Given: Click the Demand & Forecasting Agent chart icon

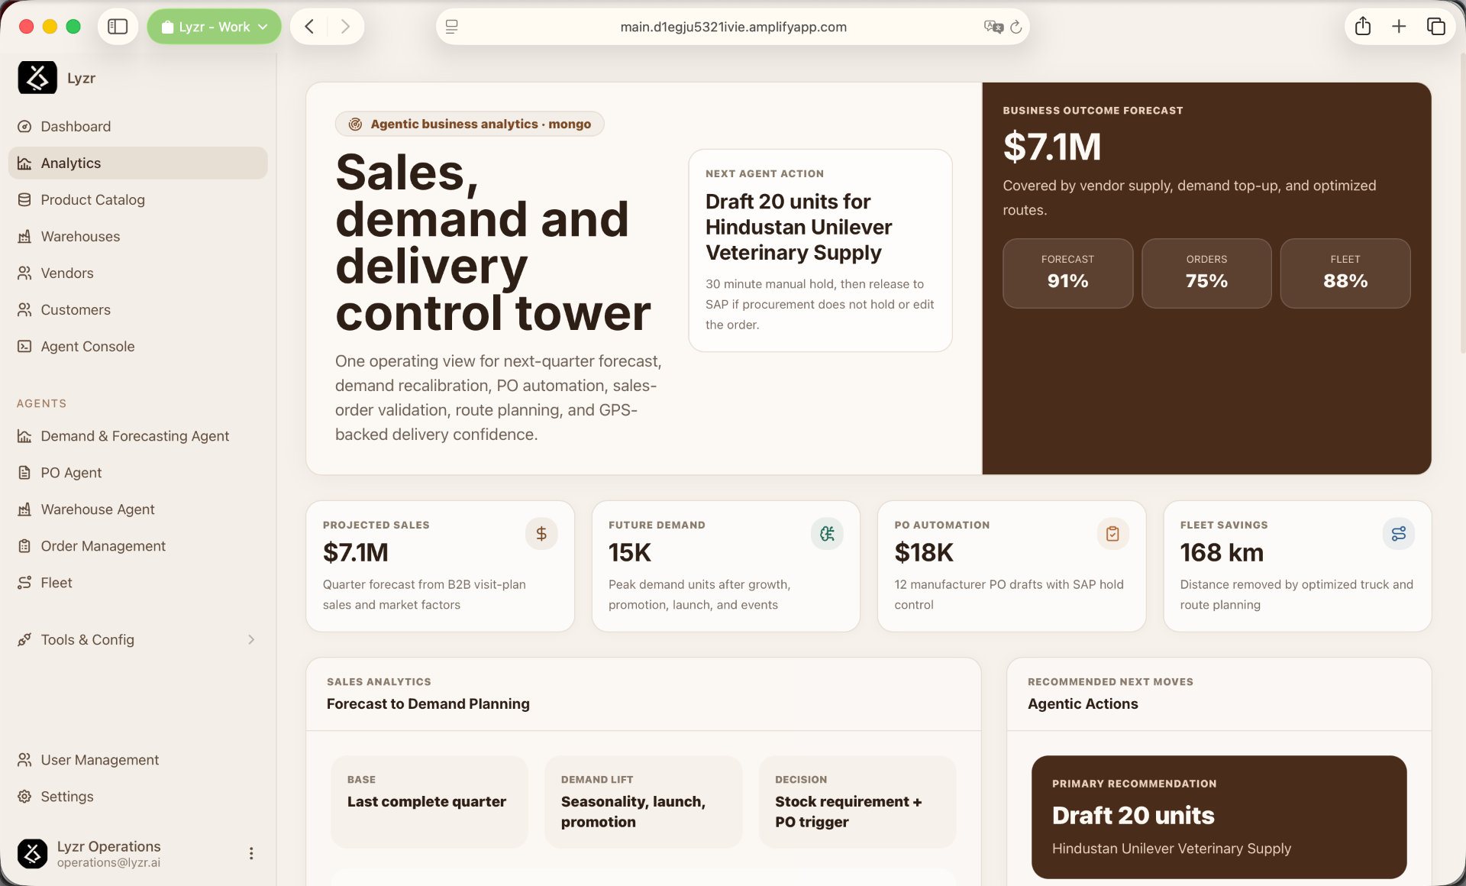Looking at the screenshot, I should coord(24,436).
